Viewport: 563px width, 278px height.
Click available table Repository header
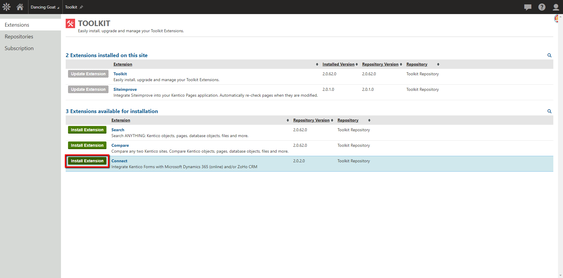click(348, 120)
